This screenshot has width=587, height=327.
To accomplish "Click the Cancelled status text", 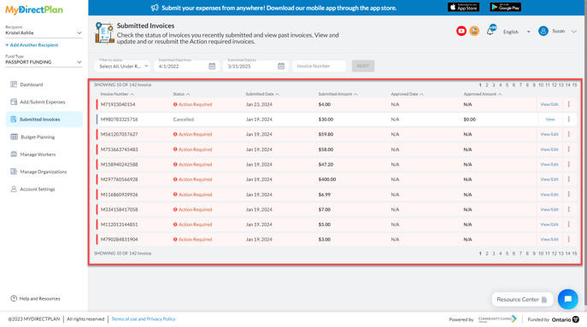I will (184, 120).
